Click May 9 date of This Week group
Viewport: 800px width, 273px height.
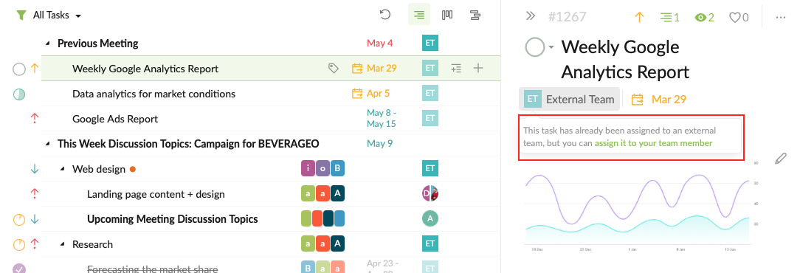click(379, 143)
